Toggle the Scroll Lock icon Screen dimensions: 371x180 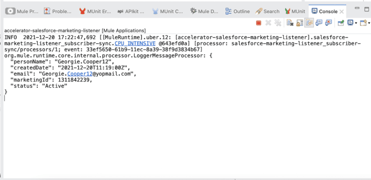point(300,23)
